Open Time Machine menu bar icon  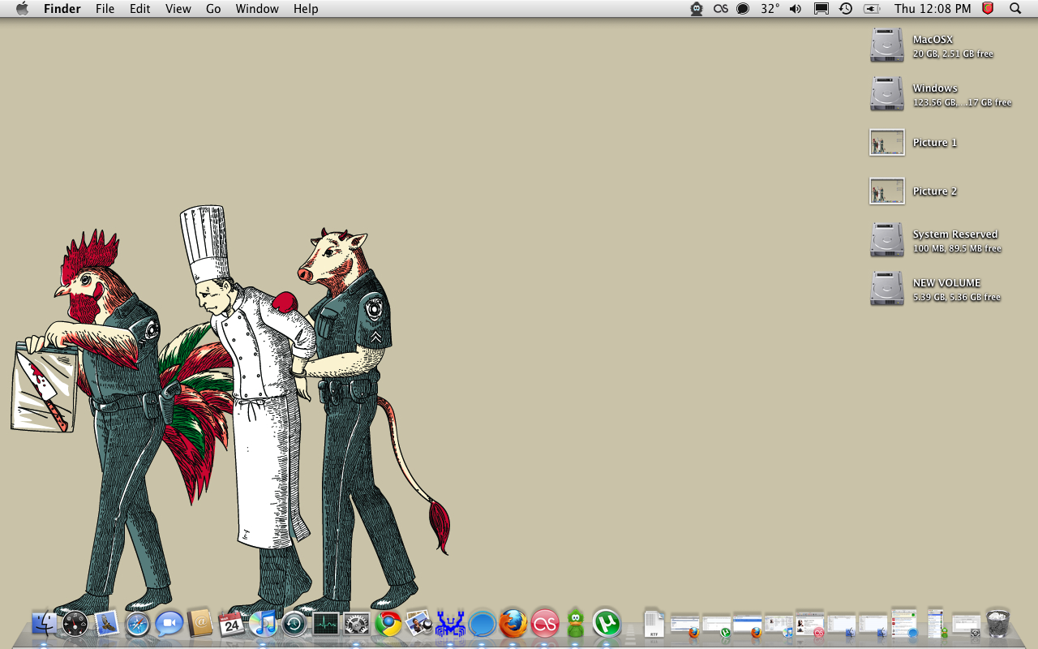point(846,8)
